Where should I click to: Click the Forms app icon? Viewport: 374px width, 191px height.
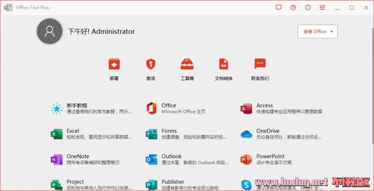click(x=151, y=134)
